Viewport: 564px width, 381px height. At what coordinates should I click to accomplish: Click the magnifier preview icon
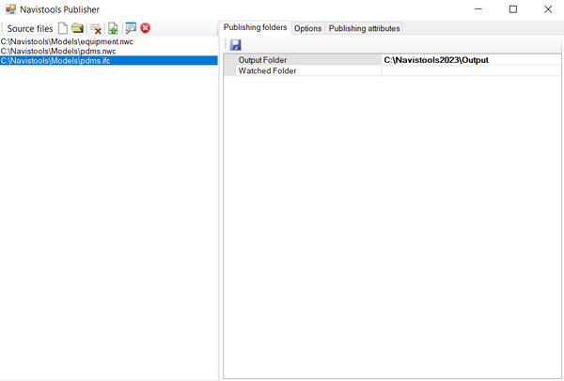point(131,28)
